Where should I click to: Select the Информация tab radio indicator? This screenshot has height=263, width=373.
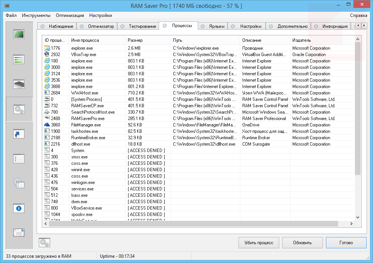click(316, 26)
